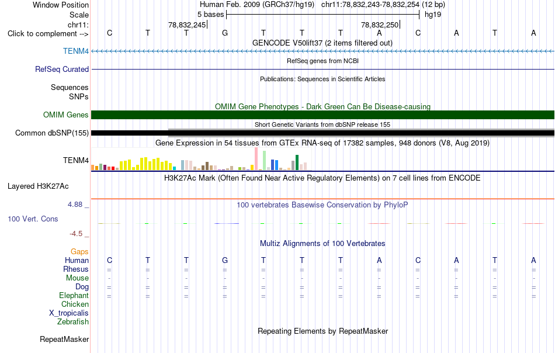Click 'GENCODE V50lift37 (2 items filtered out)' title
Screen dimensions: 555x353
322,43
